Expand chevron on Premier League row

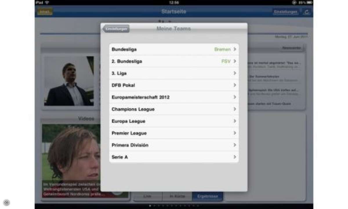(235, 133)
